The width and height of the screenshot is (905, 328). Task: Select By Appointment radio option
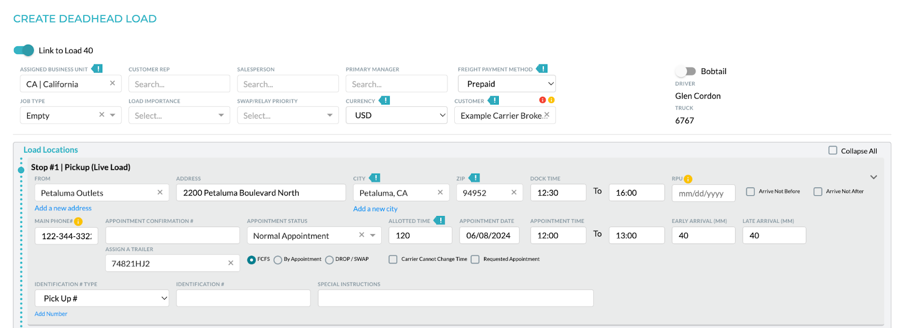coord(278,260)
